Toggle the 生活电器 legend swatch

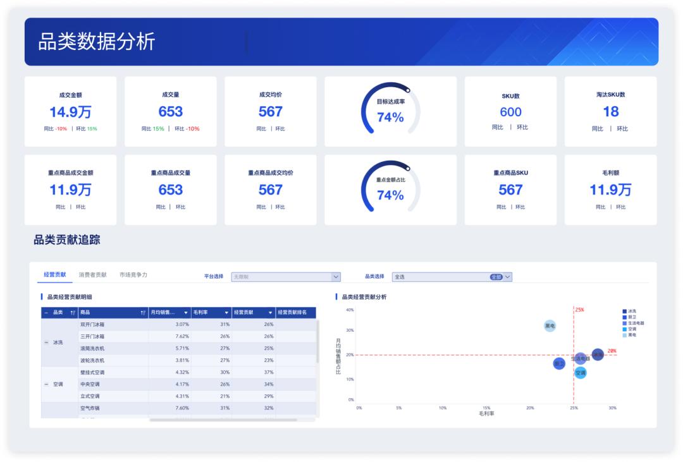pos(625,323)
